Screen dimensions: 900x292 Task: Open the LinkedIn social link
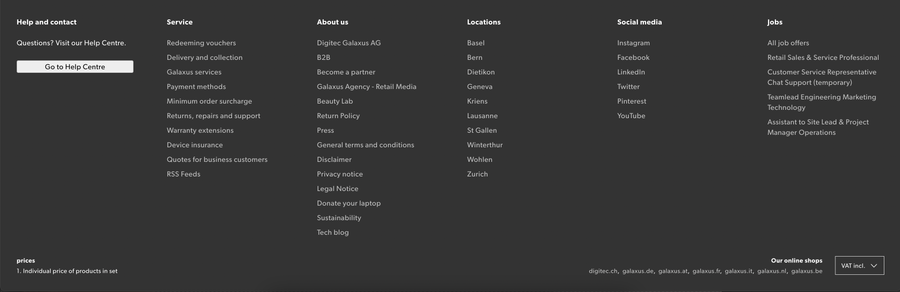pos(631,72)
